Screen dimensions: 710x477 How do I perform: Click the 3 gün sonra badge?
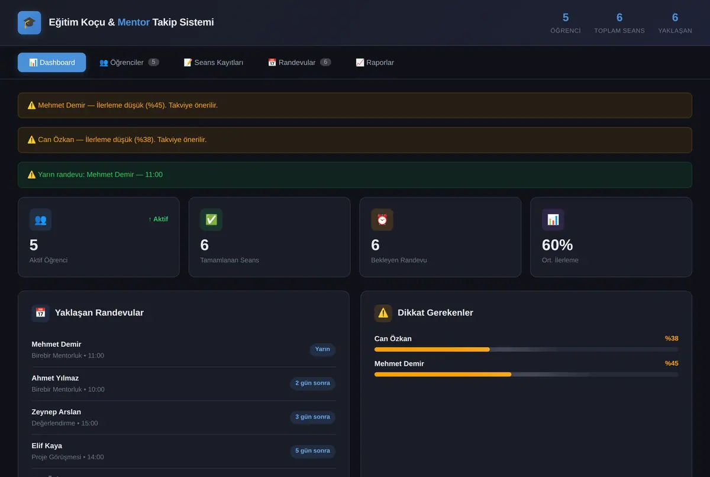[x=313, y=417]
